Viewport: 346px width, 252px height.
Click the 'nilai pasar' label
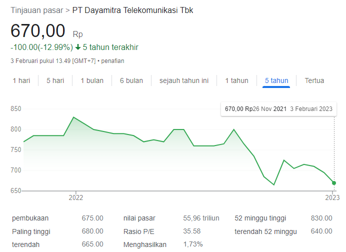(x=139, y=218)
